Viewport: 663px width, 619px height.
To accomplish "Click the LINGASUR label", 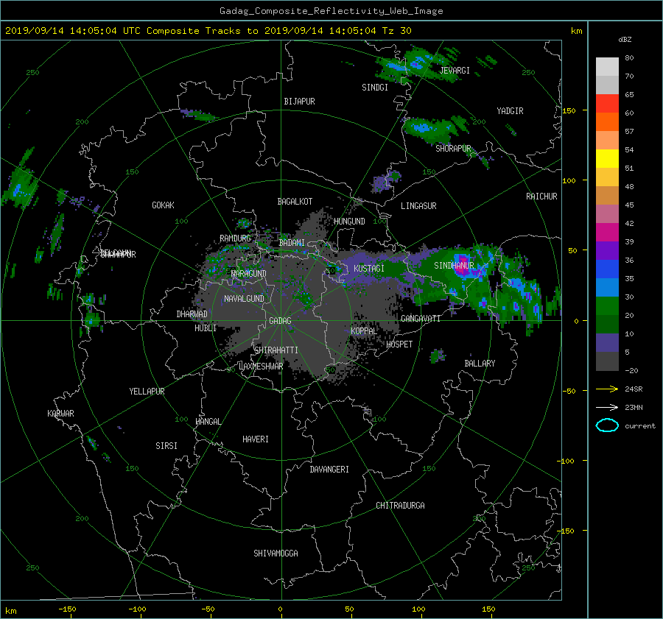I will pos(418,206).
